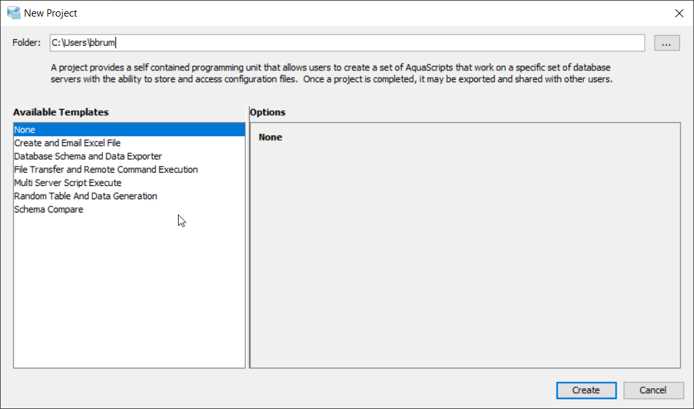Choose Create and Email Excel File template
The height and width of the screenshot is (409, 694).
coord(67,143)
